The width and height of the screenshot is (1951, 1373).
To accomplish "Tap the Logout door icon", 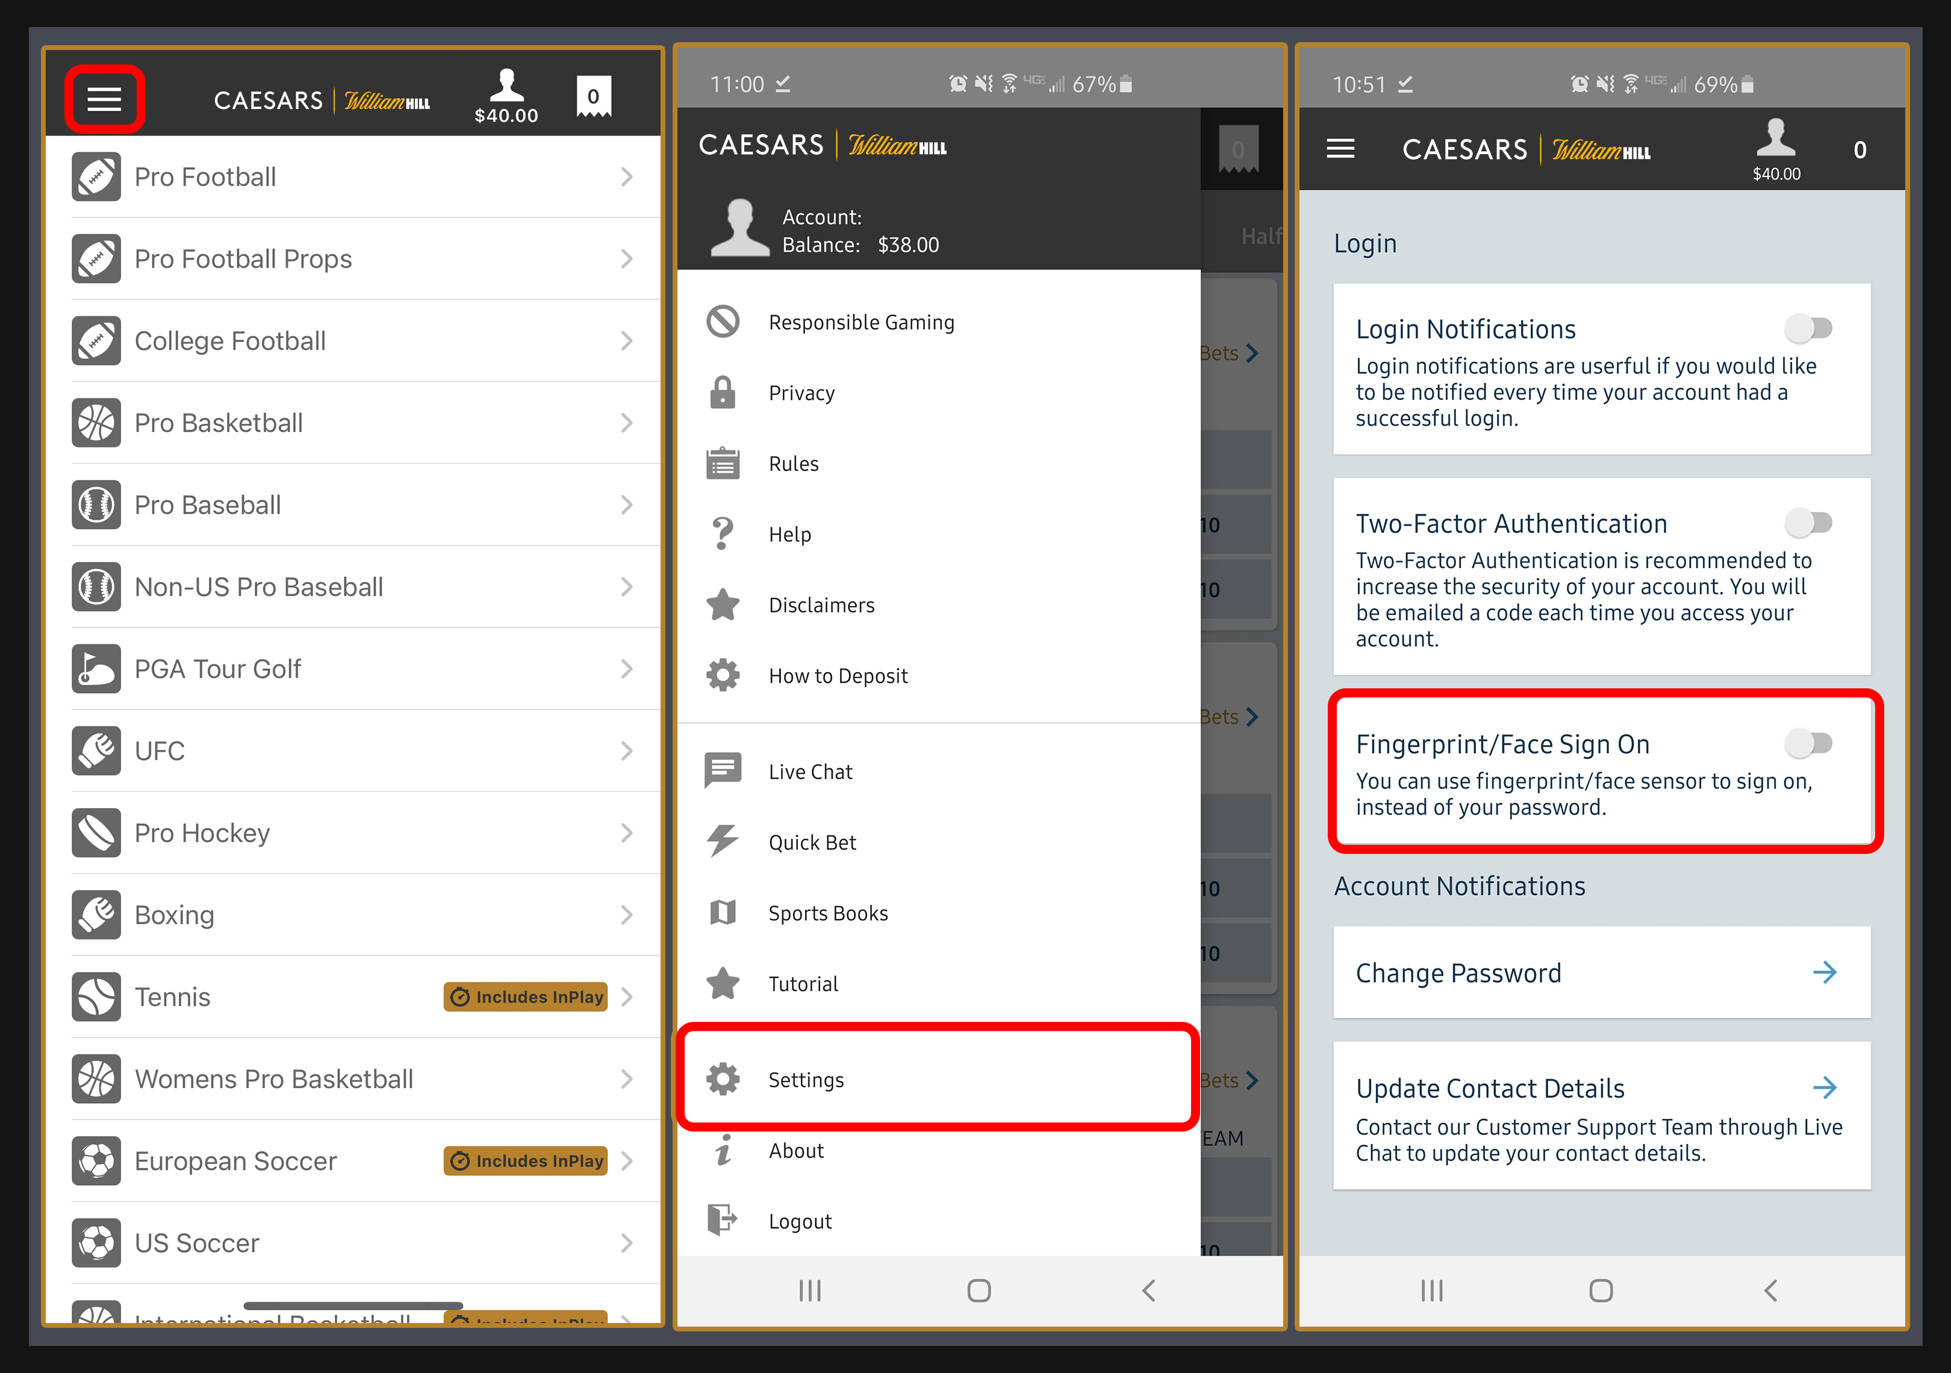I will point(723,1220).
